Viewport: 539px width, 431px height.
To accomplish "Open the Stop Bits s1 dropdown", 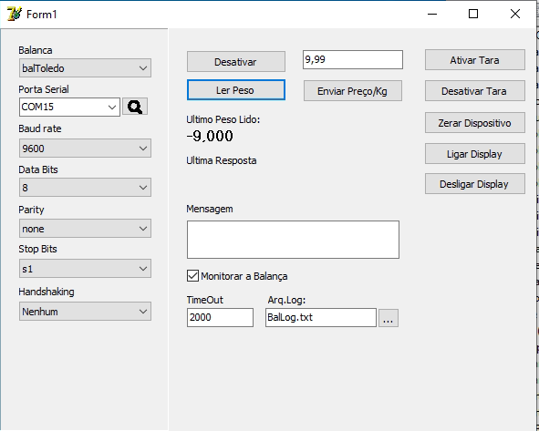I will tap(85, 269).
